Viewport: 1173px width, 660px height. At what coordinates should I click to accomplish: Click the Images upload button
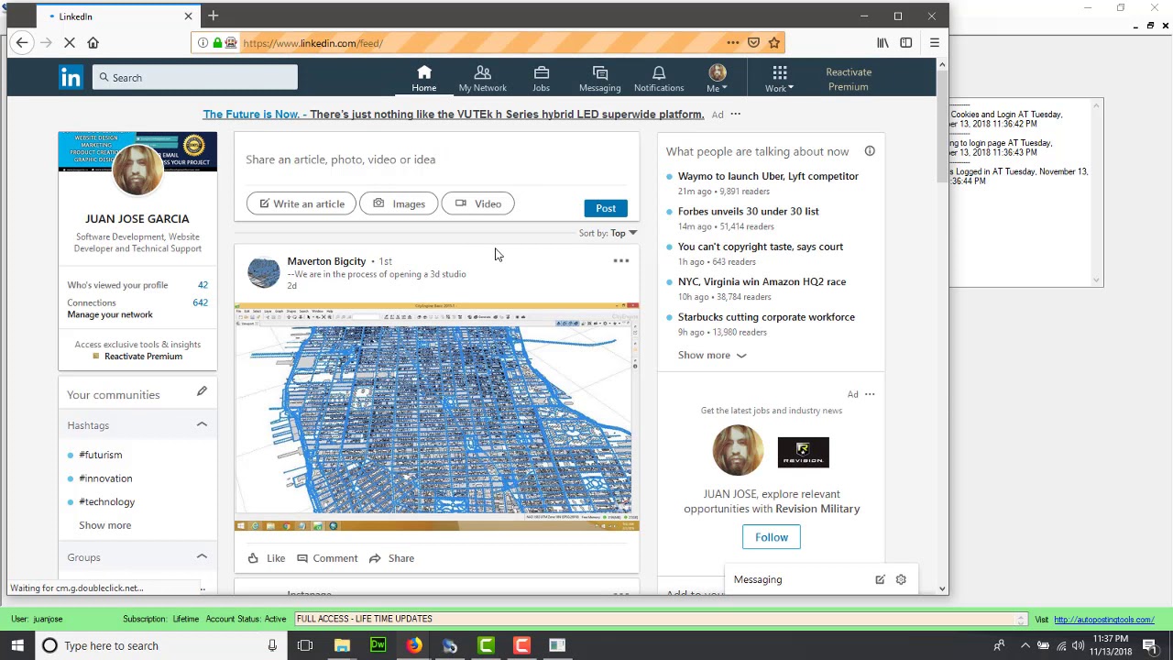pos(399,203)
